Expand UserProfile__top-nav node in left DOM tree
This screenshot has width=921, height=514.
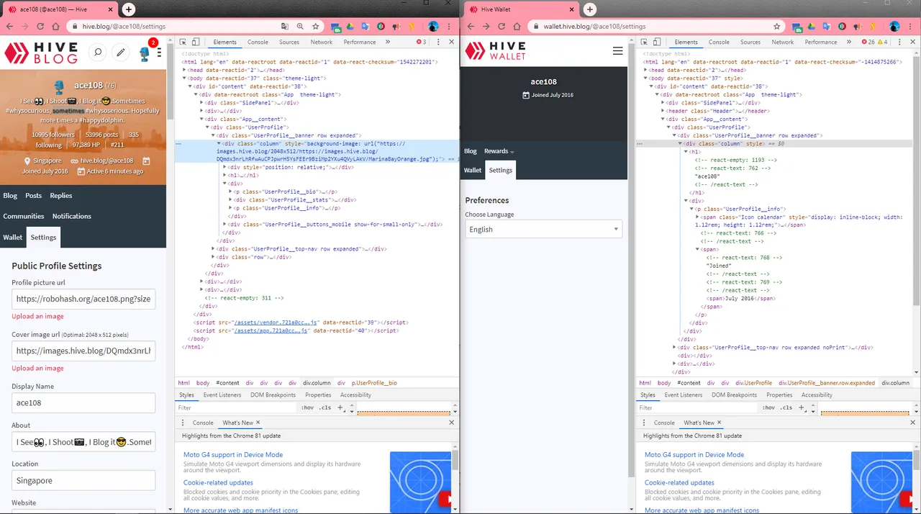pos(214,248)
